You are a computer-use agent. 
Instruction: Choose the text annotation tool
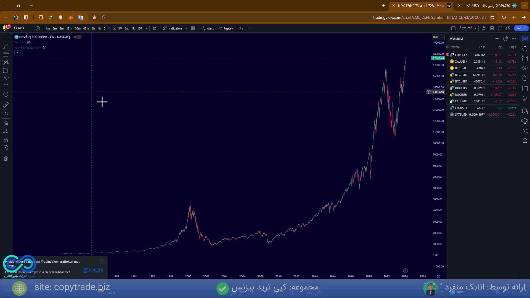(x=6, y=86)
